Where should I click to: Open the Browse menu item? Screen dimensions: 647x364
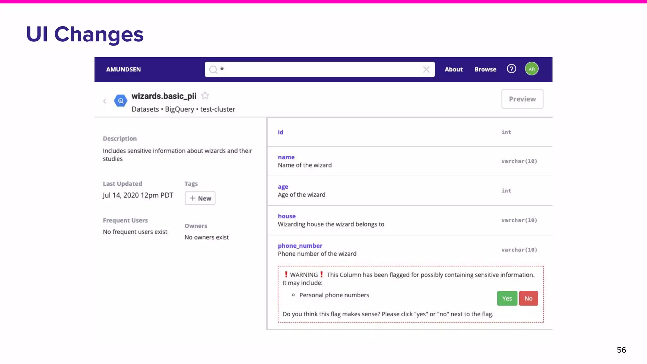485,70
